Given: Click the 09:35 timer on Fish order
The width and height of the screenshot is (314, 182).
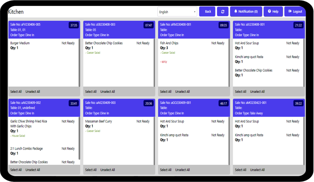Looking at the screenshot, I should [224, 25].
